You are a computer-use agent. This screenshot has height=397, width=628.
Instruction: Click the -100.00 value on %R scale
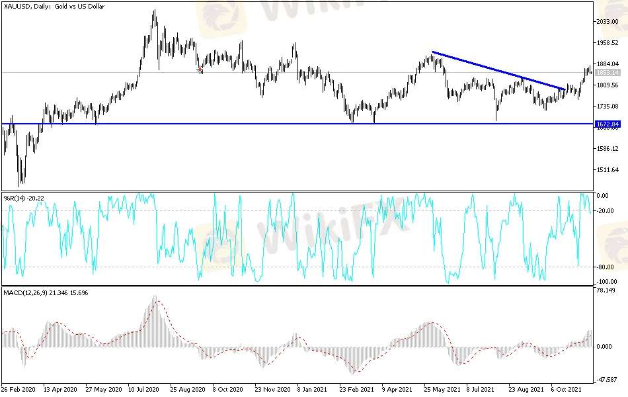click(606, 282)
